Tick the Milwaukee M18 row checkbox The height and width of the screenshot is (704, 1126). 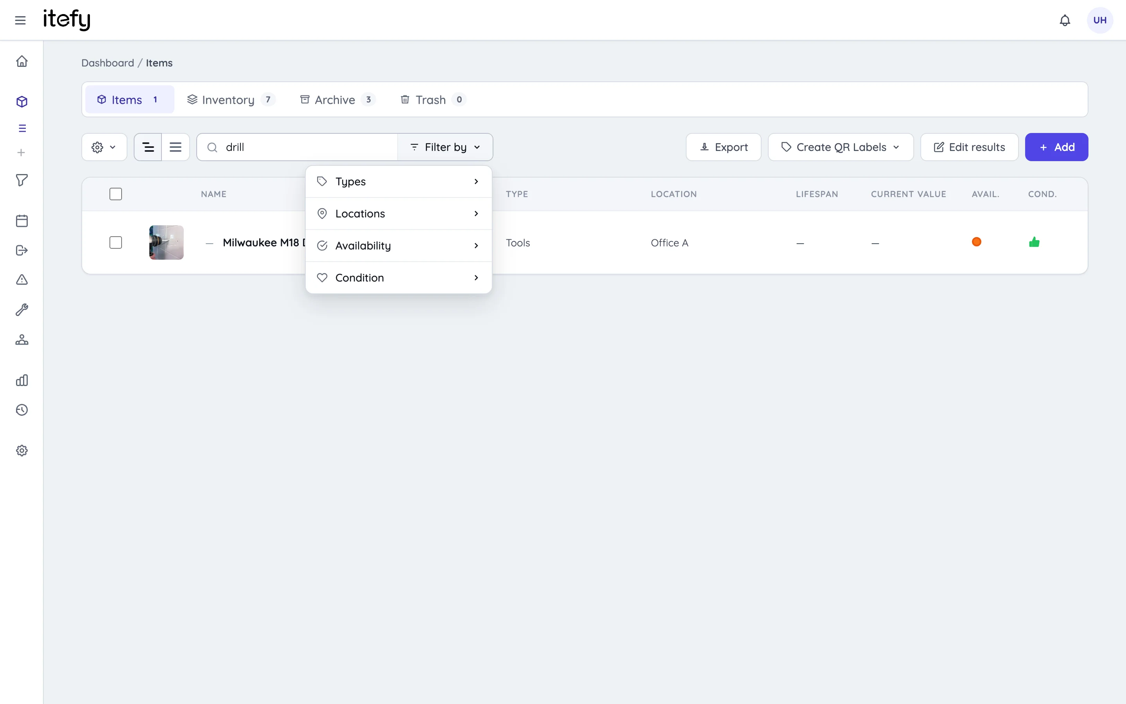(x=116, y=242)
